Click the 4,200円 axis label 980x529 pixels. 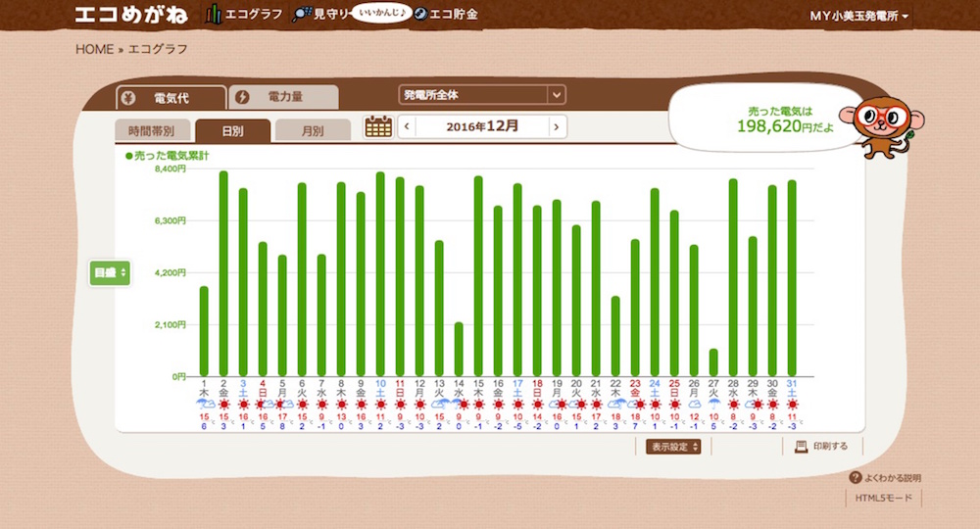coord(170,272)
